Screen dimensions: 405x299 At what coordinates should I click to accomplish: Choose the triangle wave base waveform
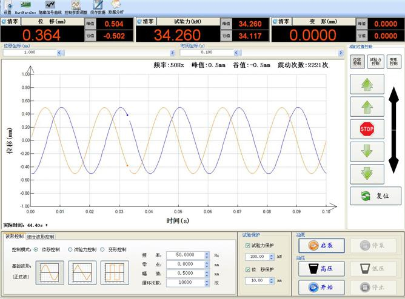coord(82,273)
